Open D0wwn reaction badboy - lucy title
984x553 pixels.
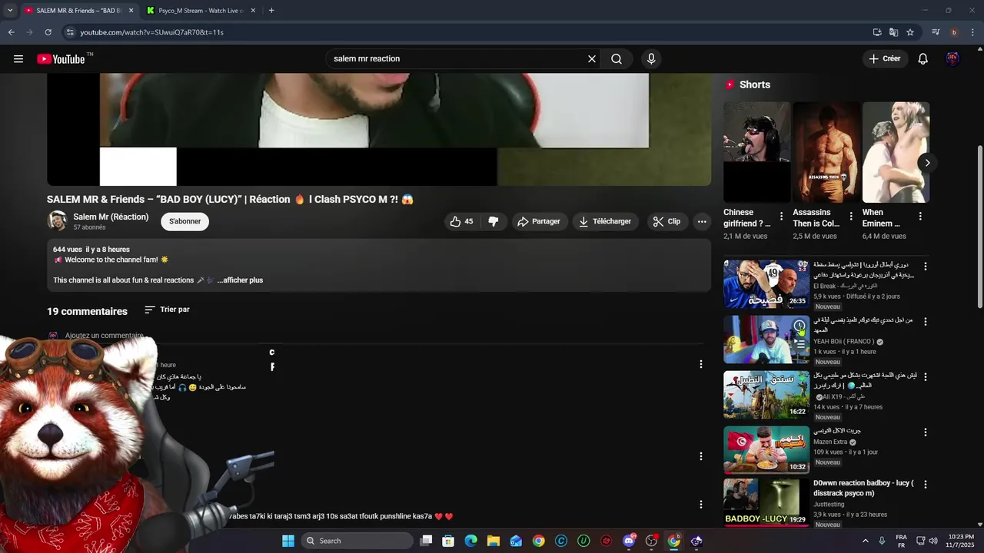[863, 488]
